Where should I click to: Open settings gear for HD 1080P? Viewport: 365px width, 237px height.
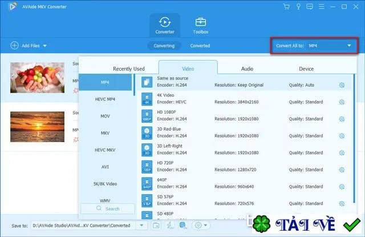[342, 119]
